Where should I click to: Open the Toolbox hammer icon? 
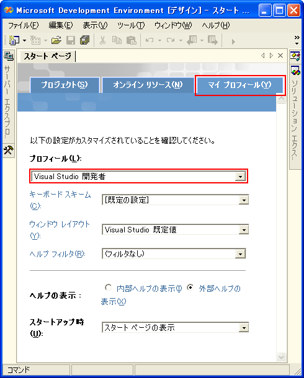(9, 150)
